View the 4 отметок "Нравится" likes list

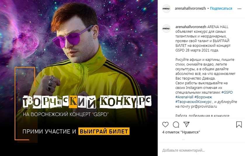pos(181,132)
